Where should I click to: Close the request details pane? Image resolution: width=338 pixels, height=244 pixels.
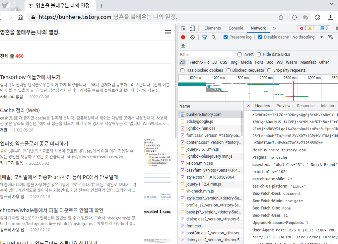click(x=248, y=106)
